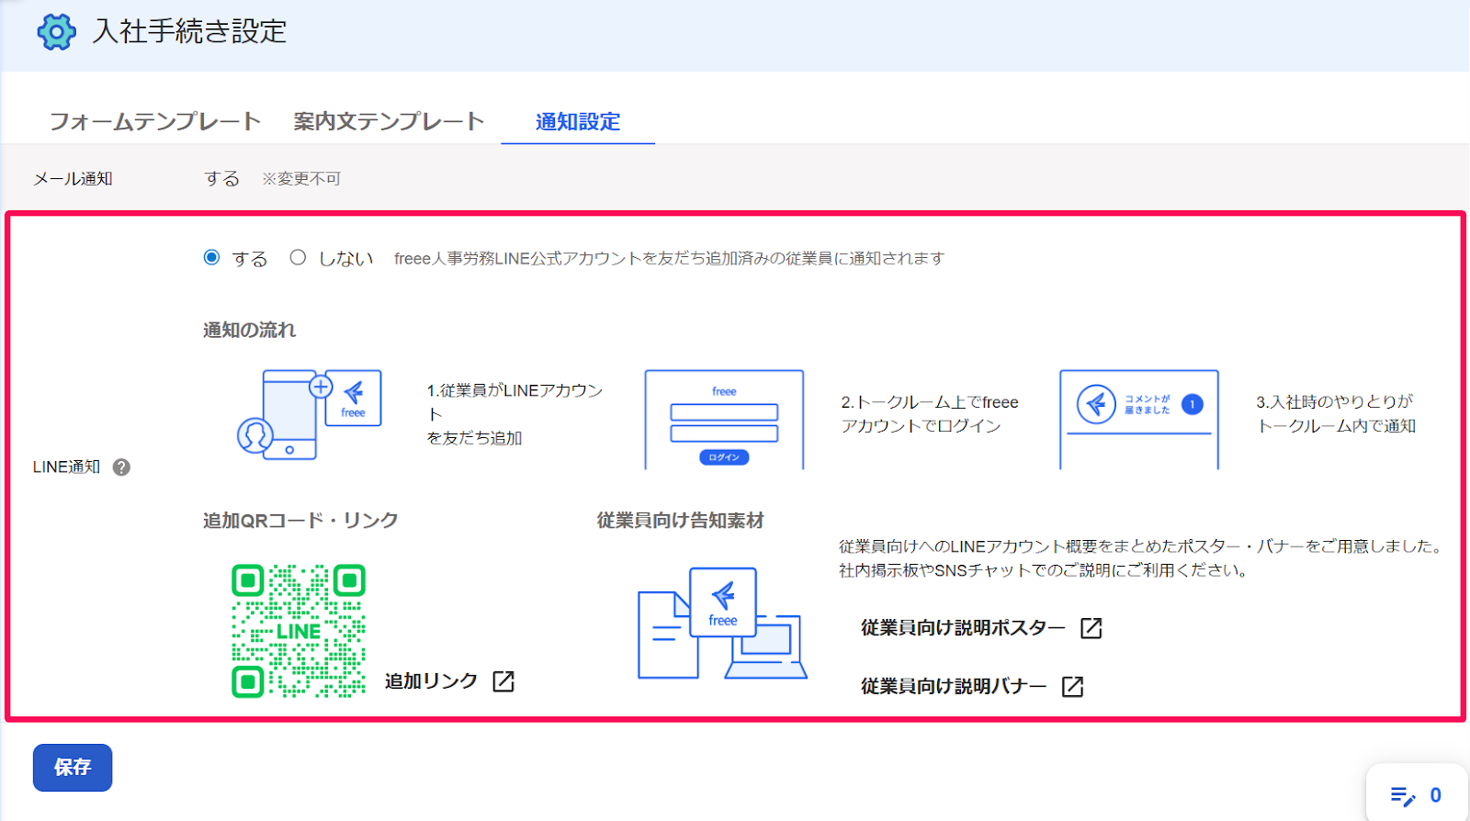
Task: Click the freee login screen illustration
Action: point(724,420)
